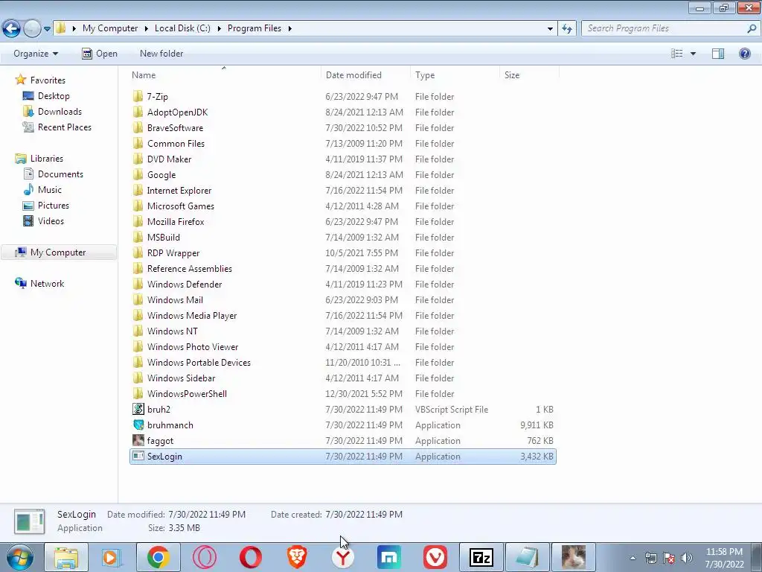Click the volume speaker tray icon
The image size is (762, 572).
click(687, 558)
